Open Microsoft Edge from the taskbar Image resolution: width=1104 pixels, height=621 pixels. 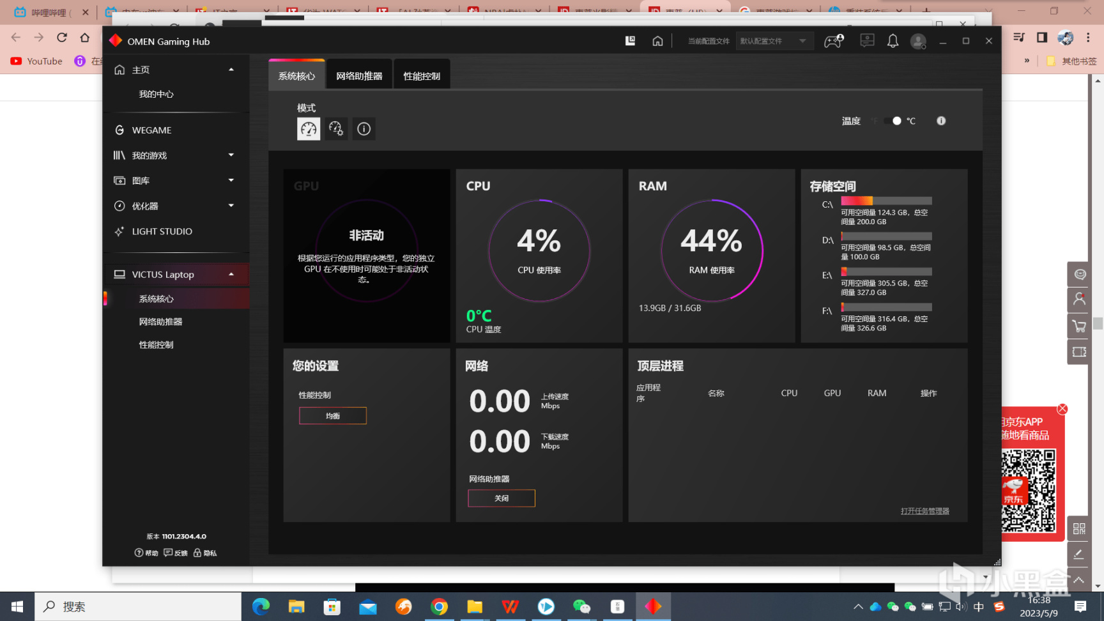click(x=261, y=606)
